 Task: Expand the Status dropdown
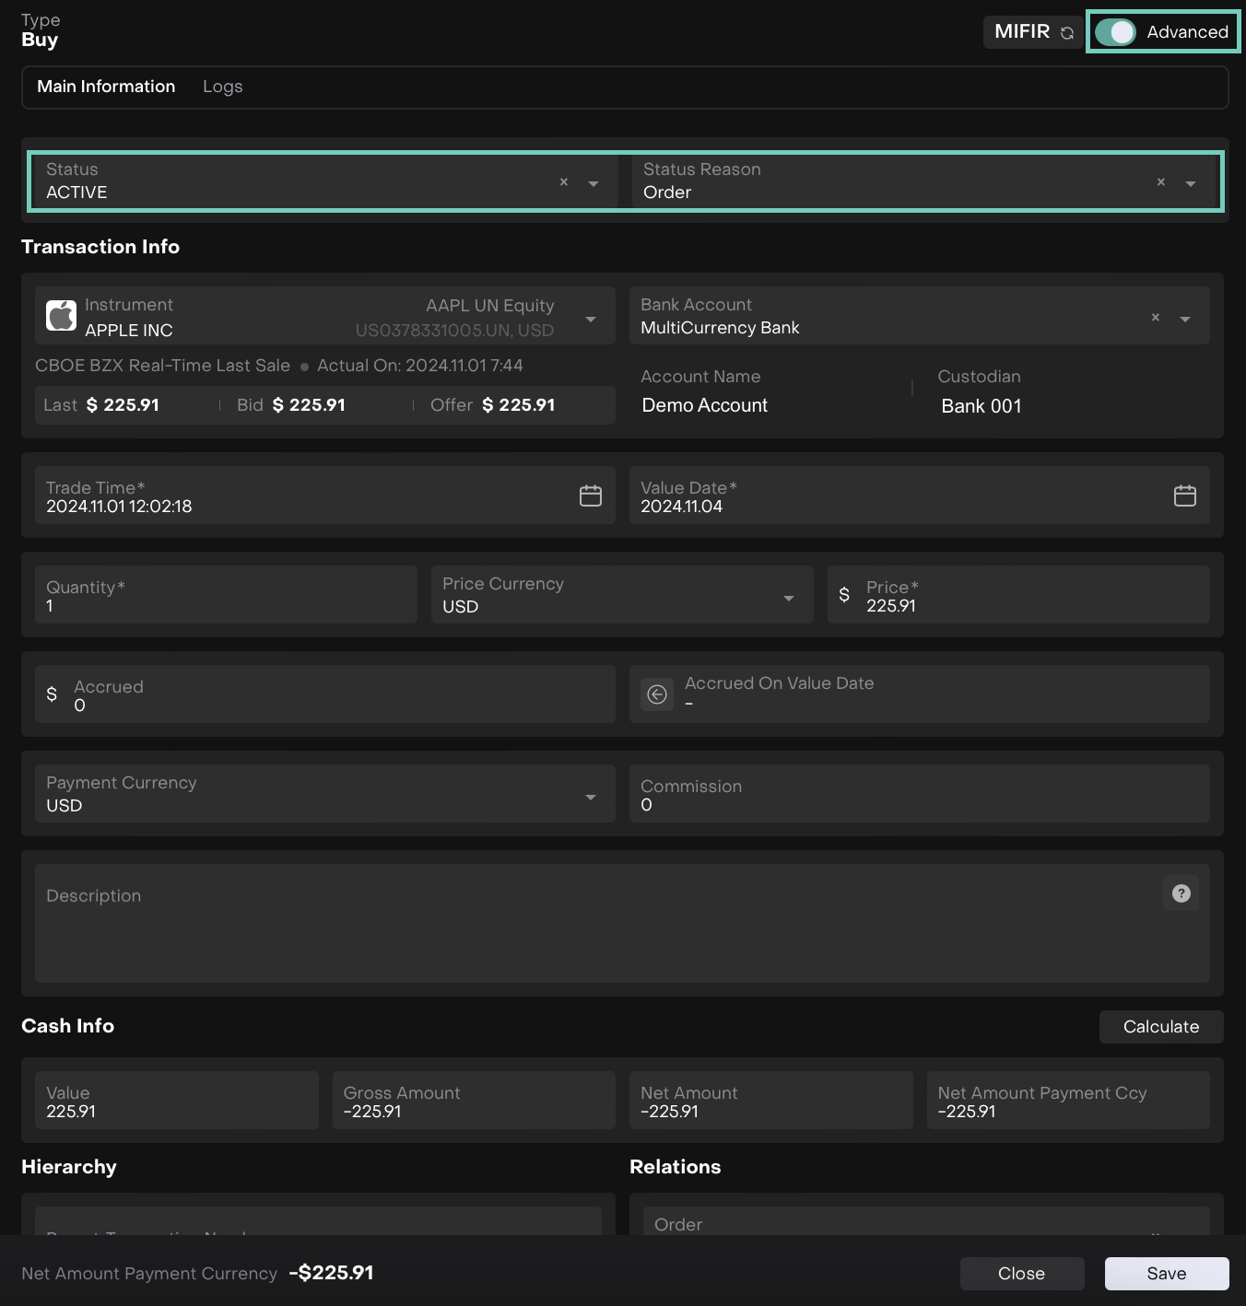coord(594,183)
